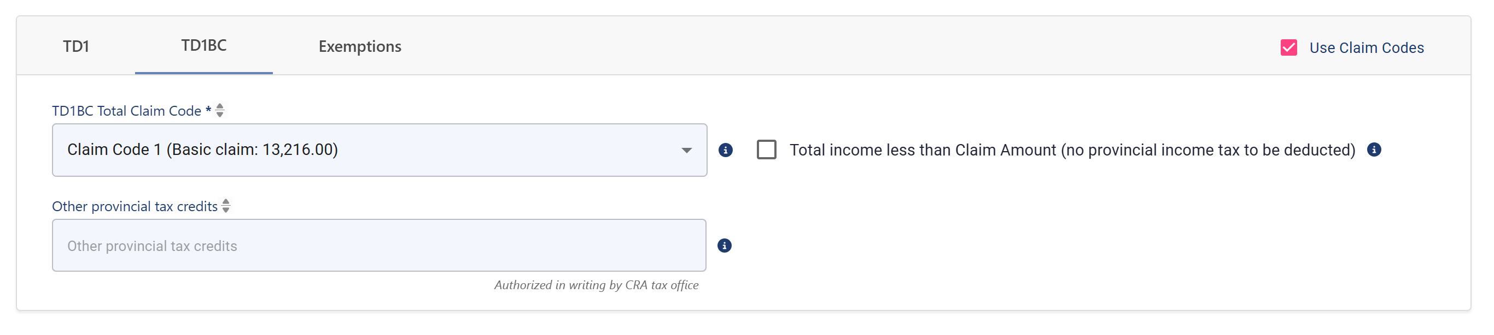Click info icon beside TD1BC claim code dropdown
This screenshot has height=335, width=1494.
(x=725, y=151)
